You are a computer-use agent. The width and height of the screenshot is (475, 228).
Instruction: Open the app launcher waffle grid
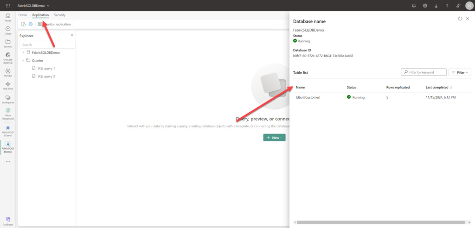coord(8,6)
